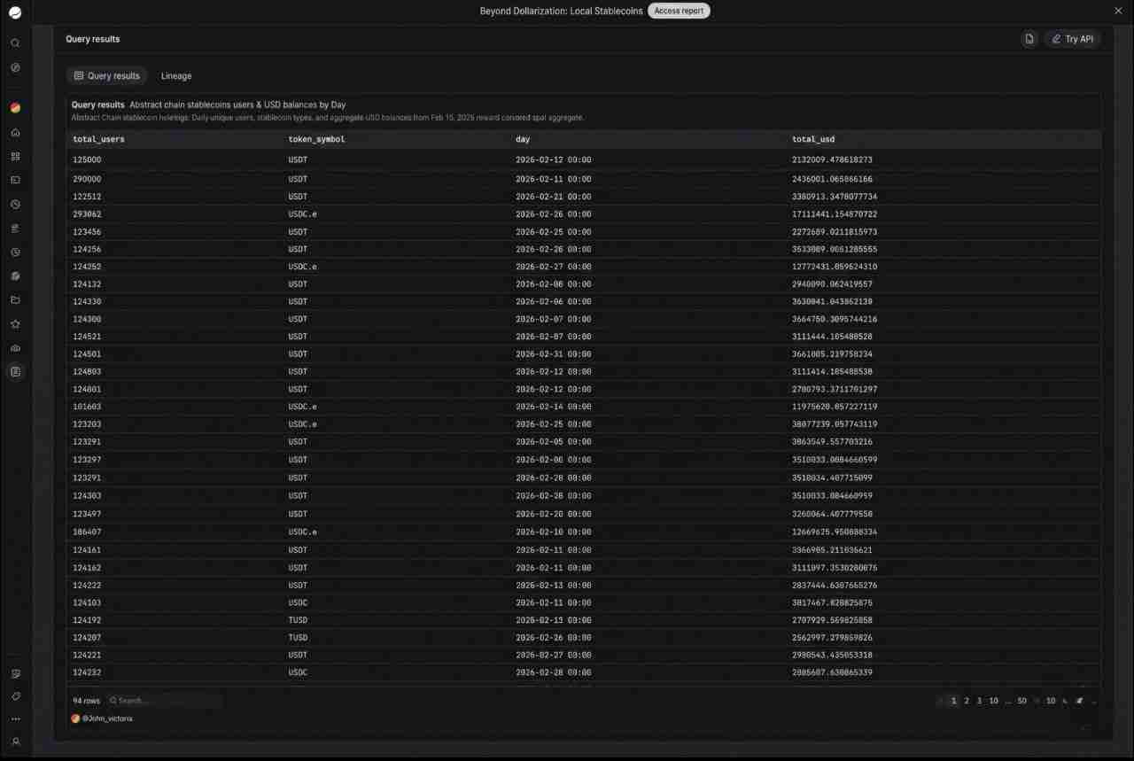Screen dimensions: 1134x761
Task: Click the star favorites icon in sidebar
Action: point(15,324)
